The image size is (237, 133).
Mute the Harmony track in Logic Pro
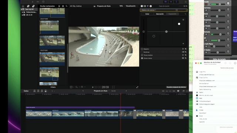click(206, 10)
